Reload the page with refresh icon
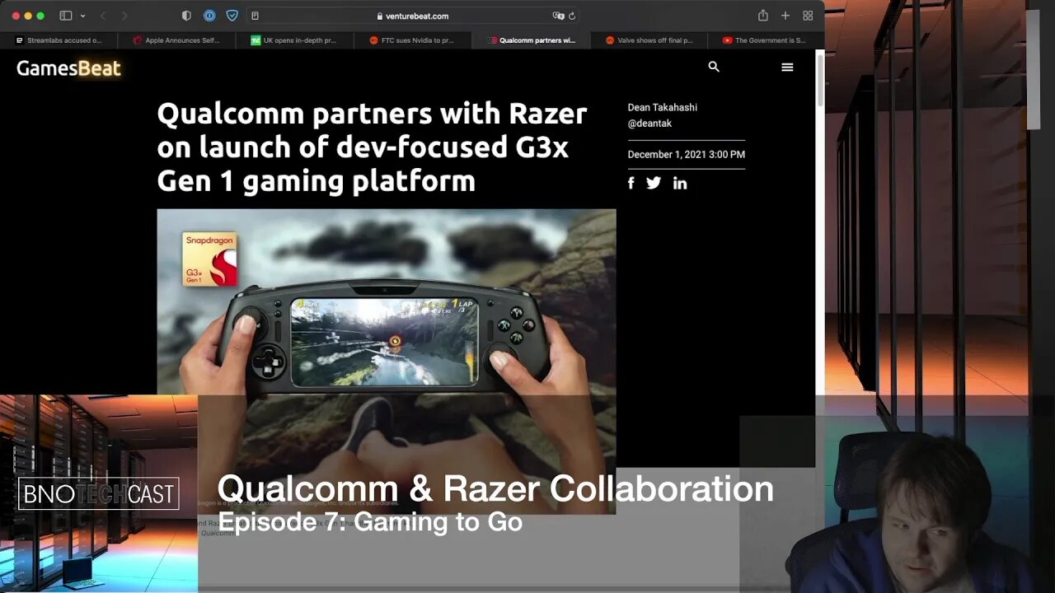The image size is (1055, 593). coord(572,16)
